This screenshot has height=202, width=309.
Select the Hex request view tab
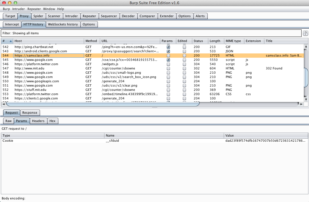(x=52, y=121)
